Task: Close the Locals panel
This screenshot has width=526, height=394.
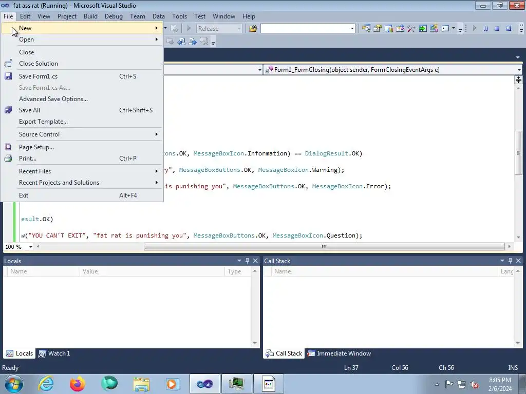Action: pyautogui.click(x=255, y=261)
